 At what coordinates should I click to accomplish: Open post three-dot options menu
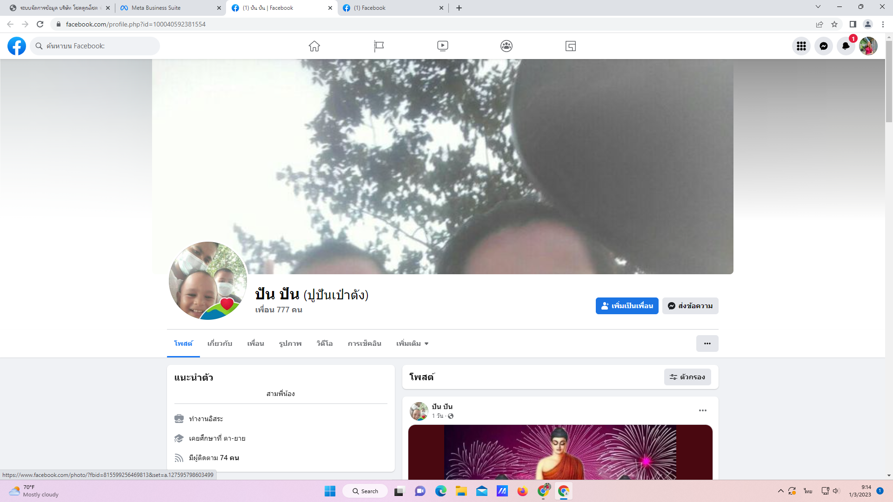coord(702,410)
